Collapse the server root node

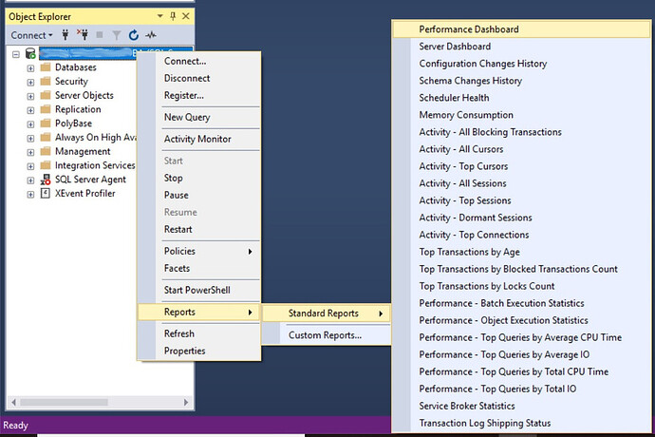click(x=16, y=54)
